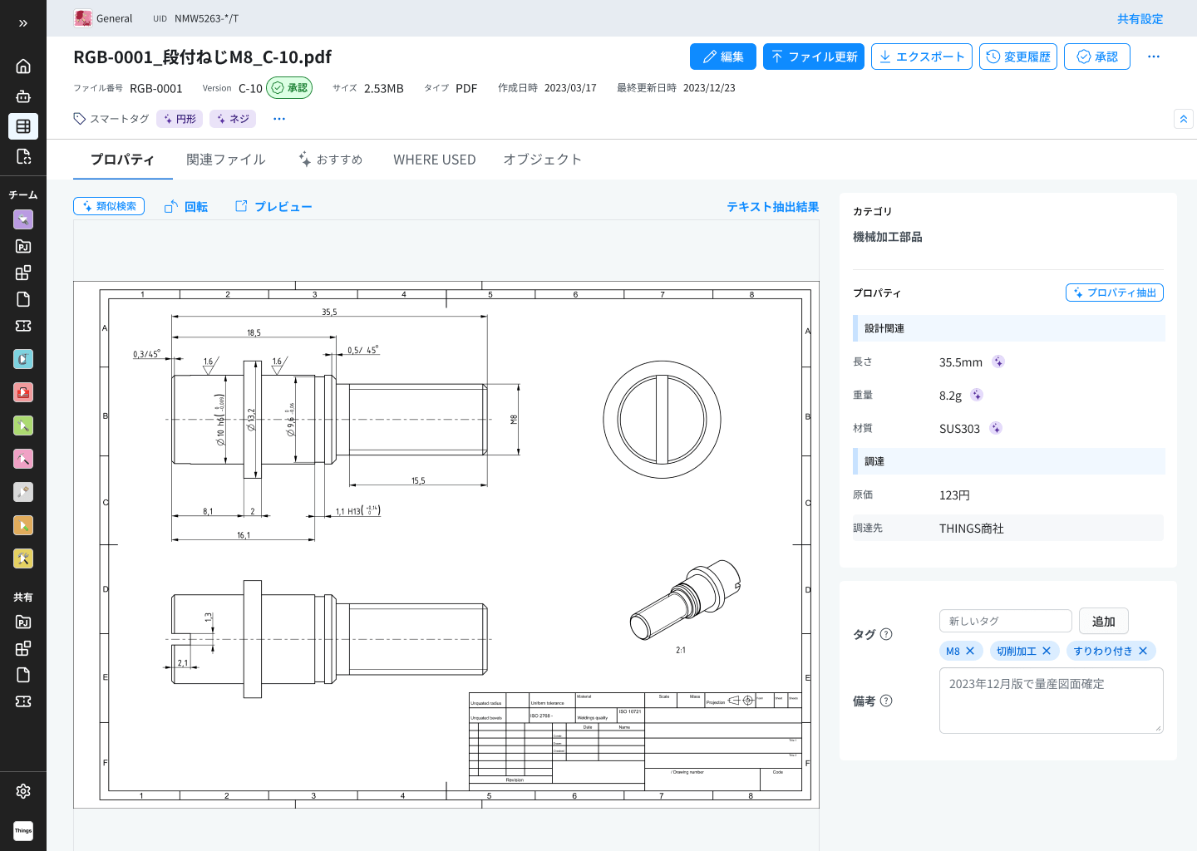
Task: Click the help icon next to 備考
Action: [886, 701]
